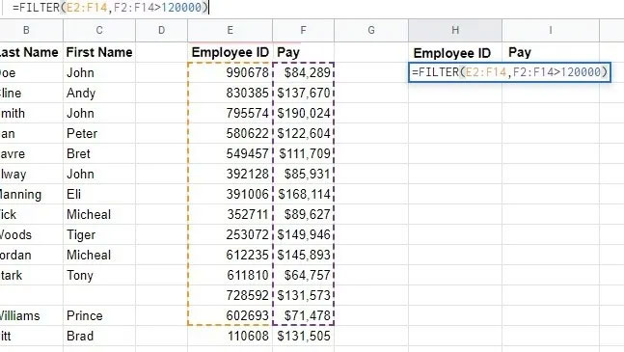Click employee ID 990678 cell
The image size is (624, 352).
(x=230, y=72)
